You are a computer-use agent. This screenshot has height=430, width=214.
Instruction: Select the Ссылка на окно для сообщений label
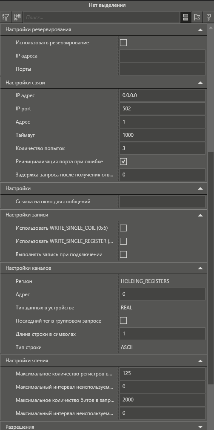53,202
